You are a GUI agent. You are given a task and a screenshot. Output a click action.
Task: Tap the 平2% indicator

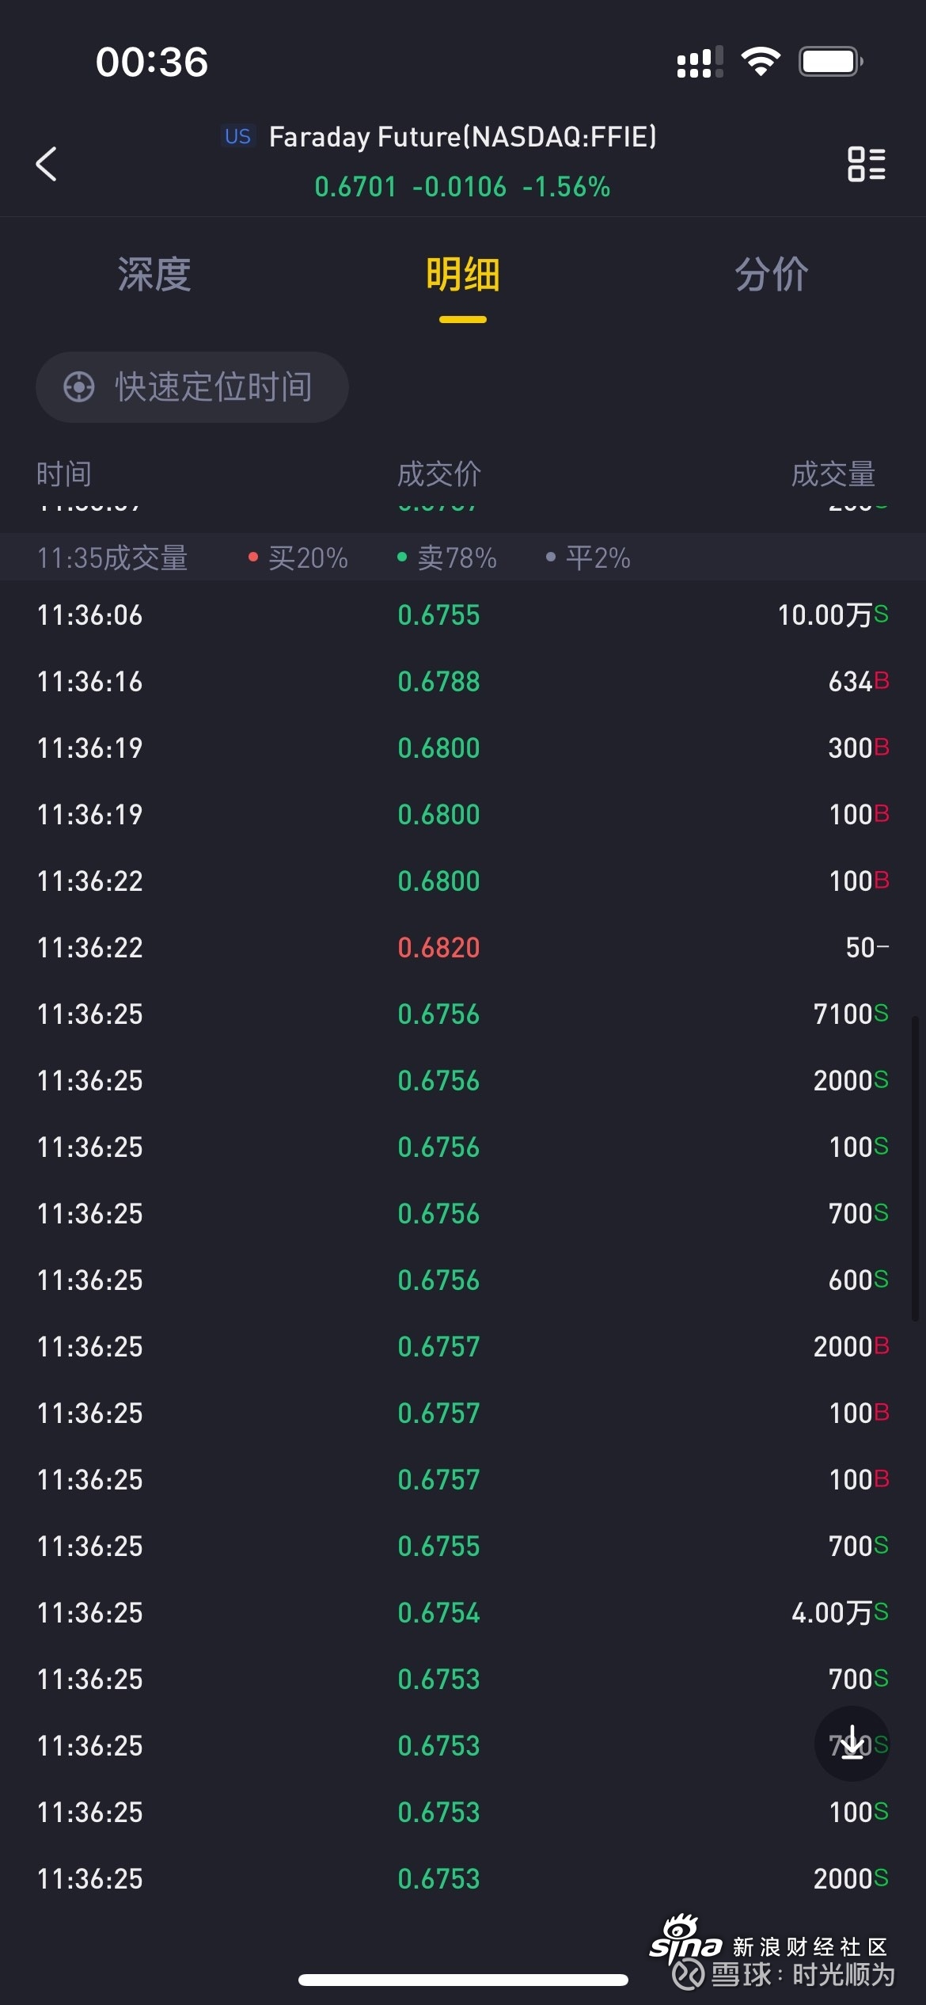pos(588,558)
